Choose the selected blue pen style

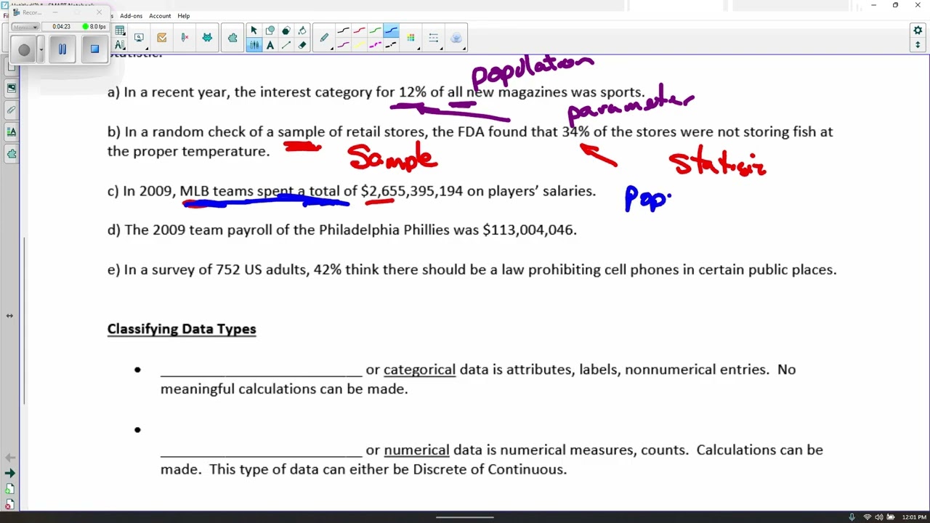click(391, 31)
